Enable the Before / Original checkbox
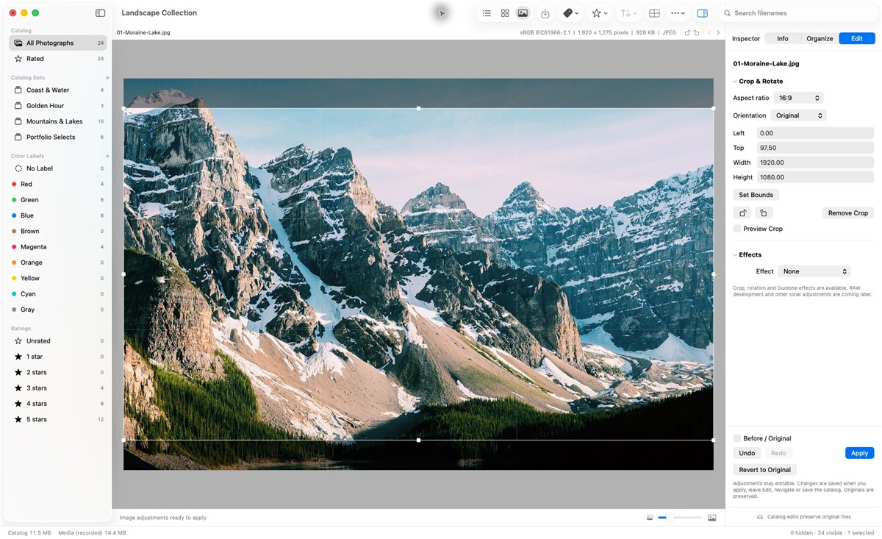This screenshot has width=882, height=539. point(737,438)
